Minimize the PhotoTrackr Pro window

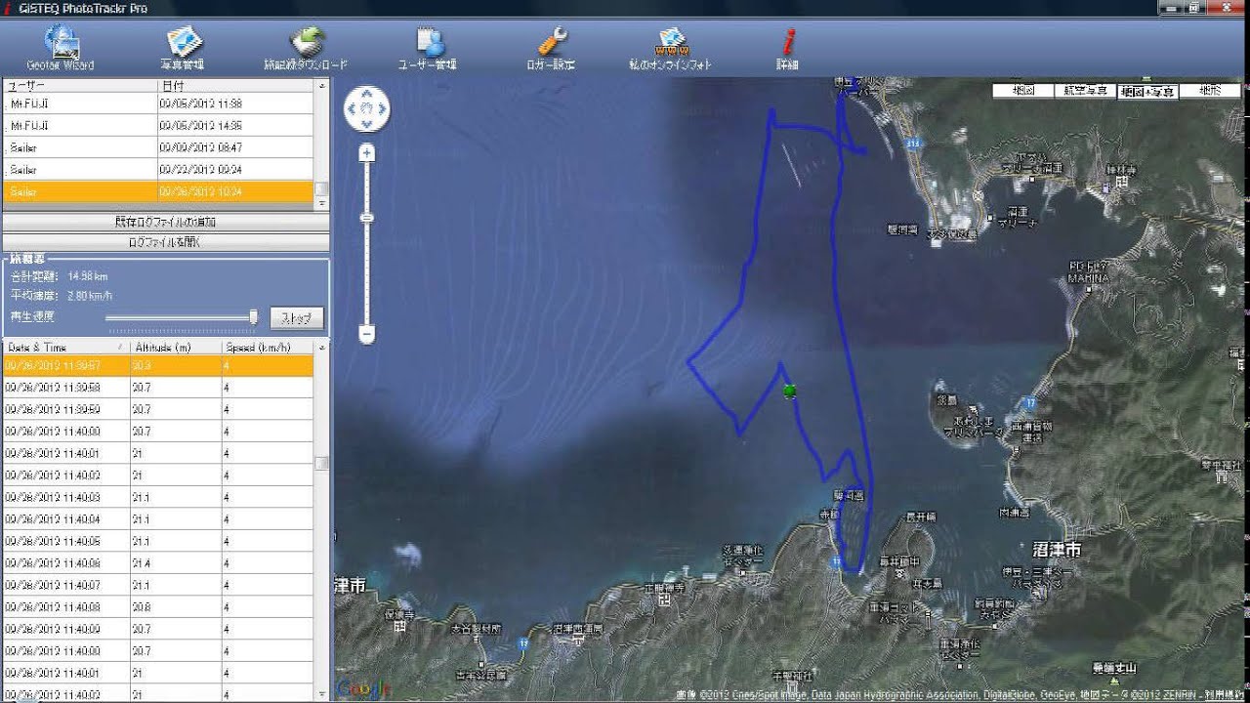click(x=1172, y=8)
